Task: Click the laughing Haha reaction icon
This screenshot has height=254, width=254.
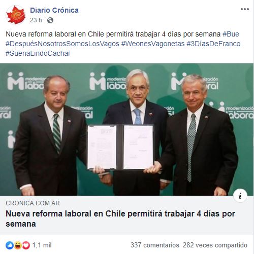Action: [18, 245]
